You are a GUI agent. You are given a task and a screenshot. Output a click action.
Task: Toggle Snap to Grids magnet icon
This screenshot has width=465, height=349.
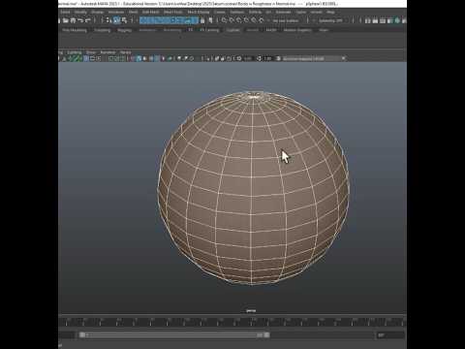pyautogui.click(x=224, y=20)
